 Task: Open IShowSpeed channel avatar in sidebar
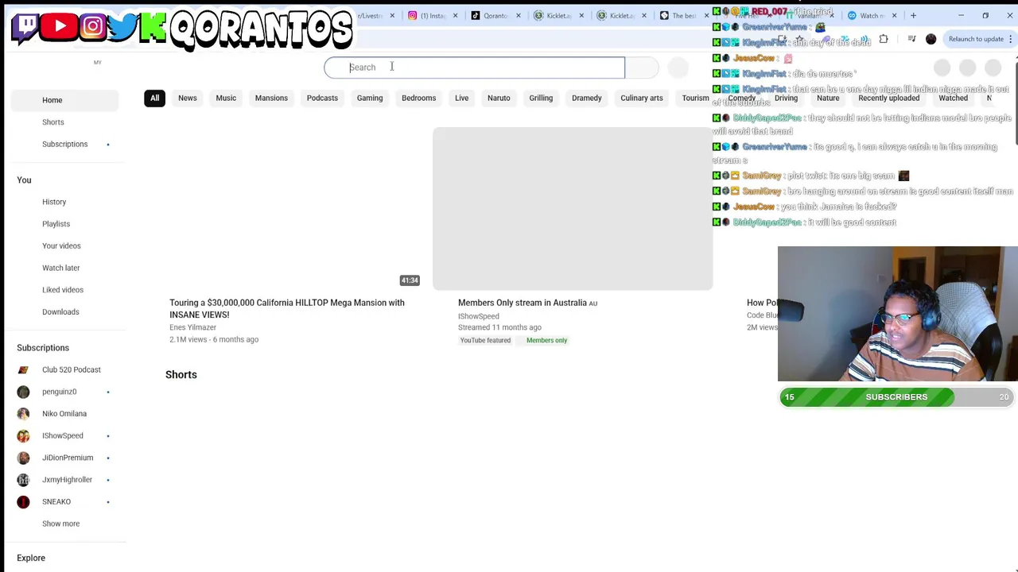[x=23, y=435]
